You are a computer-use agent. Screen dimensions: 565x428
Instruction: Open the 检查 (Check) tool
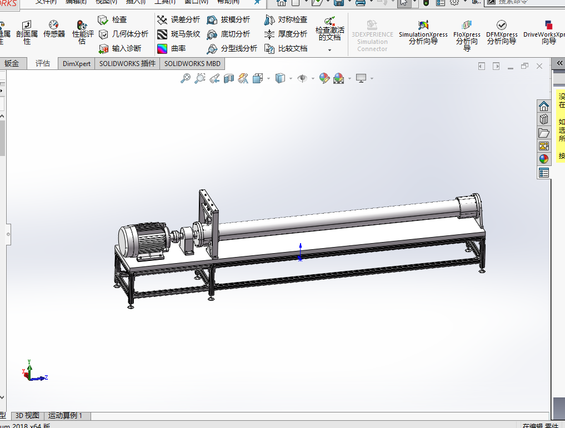pyautogui.click(x=112, y=19)
